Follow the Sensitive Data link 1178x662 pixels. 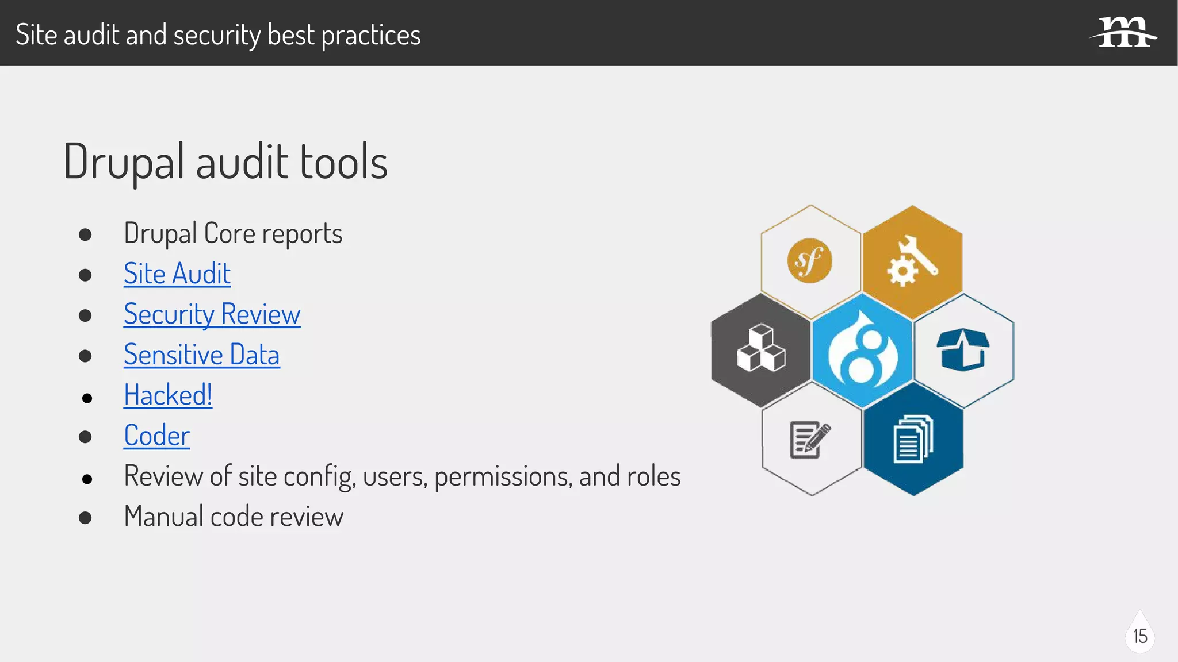(201, 355)
